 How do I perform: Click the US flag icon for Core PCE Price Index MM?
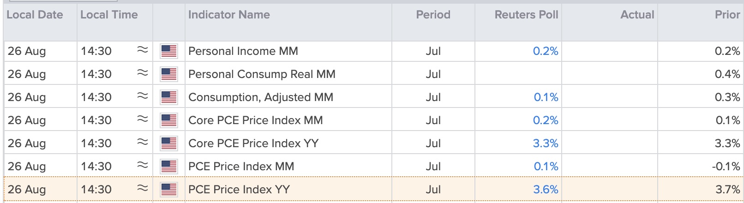pos(168,120)
